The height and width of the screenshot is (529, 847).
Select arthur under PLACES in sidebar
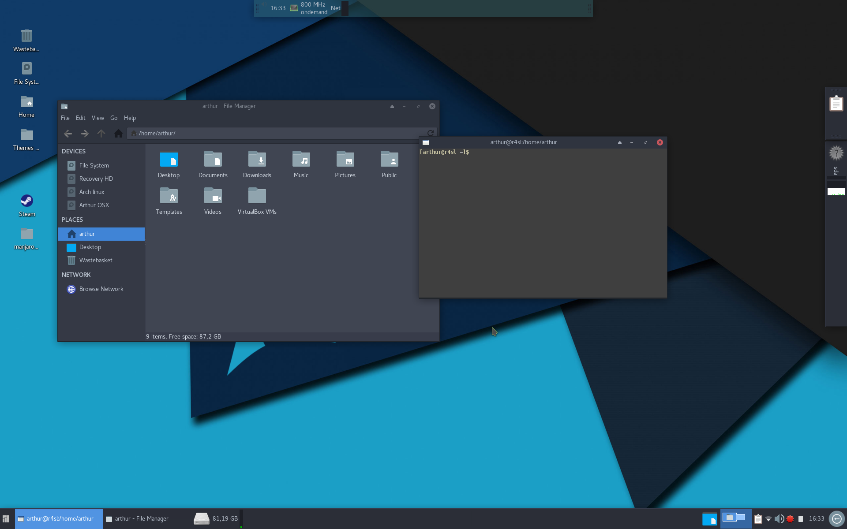(101, 234)
